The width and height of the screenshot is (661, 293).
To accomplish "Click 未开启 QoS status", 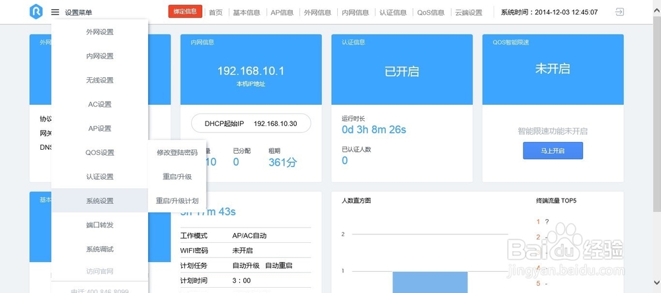I will coord(553,69).
